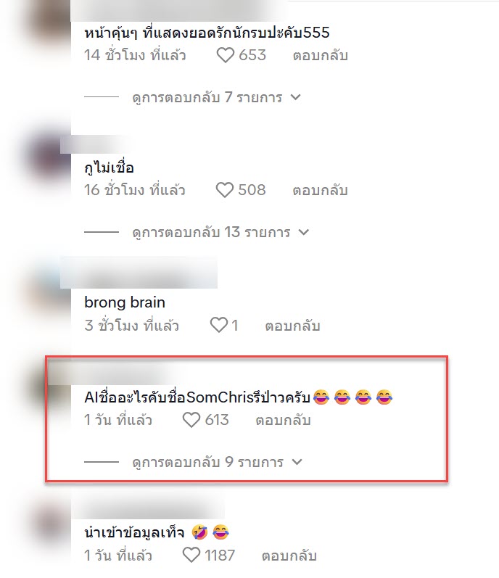This screenshot has width=499, height=578.
Task: Reply to the 14-hour-old comment
Action: (x=321, y=55)
